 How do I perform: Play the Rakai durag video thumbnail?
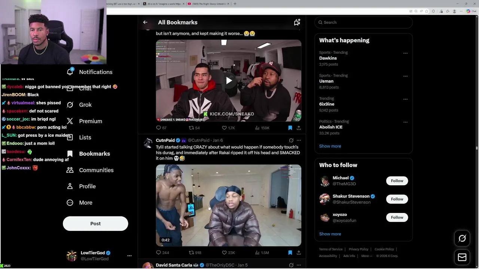tap(229, 205)
